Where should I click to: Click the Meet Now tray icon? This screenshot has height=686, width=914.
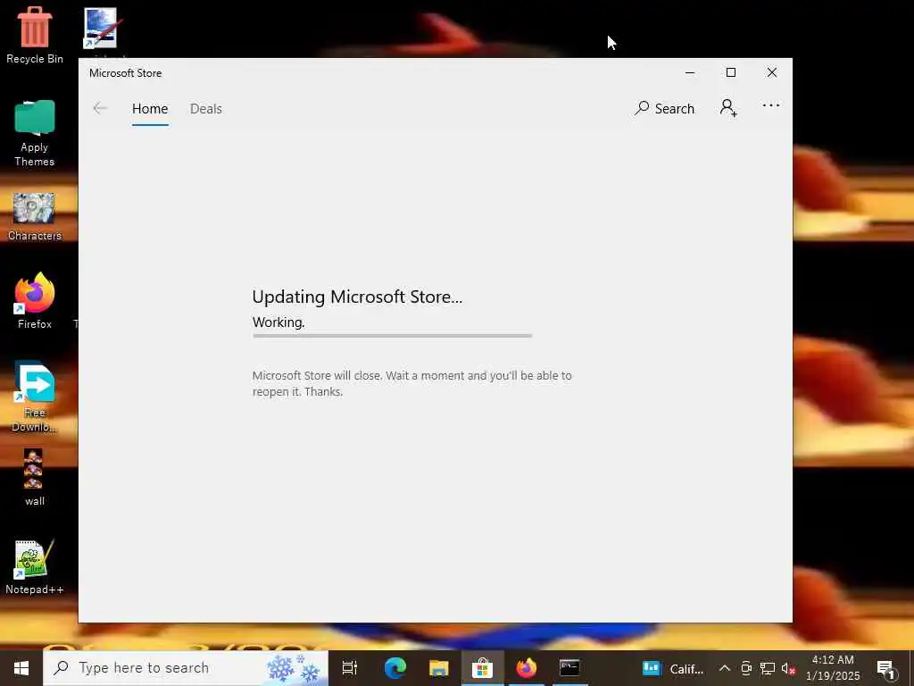click(746, 668)
